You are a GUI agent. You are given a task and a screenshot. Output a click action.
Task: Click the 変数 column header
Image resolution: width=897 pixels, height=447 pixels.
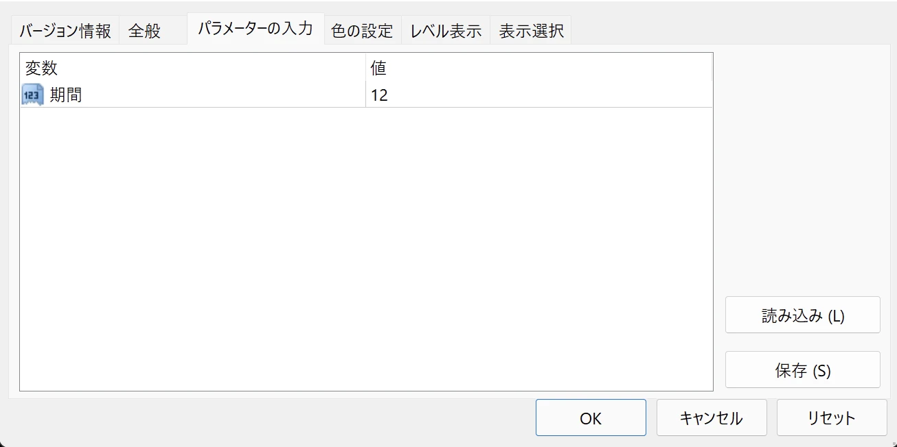(x=41, y=68)
